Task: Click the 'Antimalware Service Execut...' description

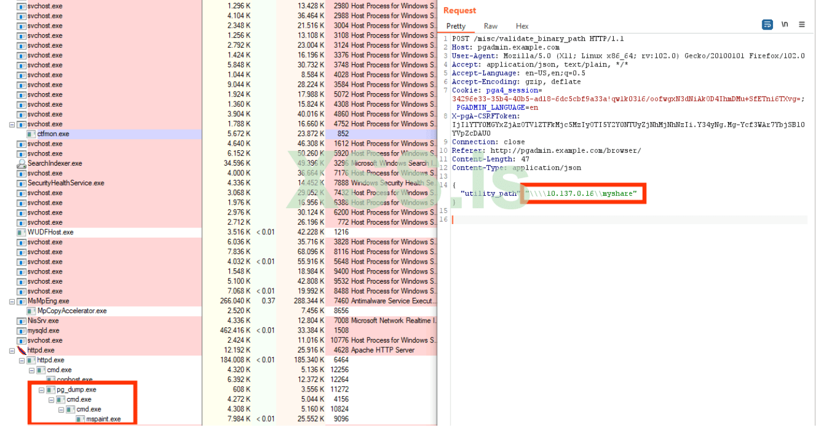Action: coord(393,301)
